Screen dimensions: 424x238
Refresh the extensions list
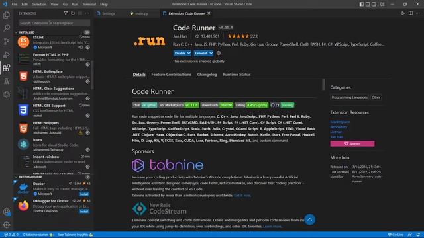click(x=73, y=13)
